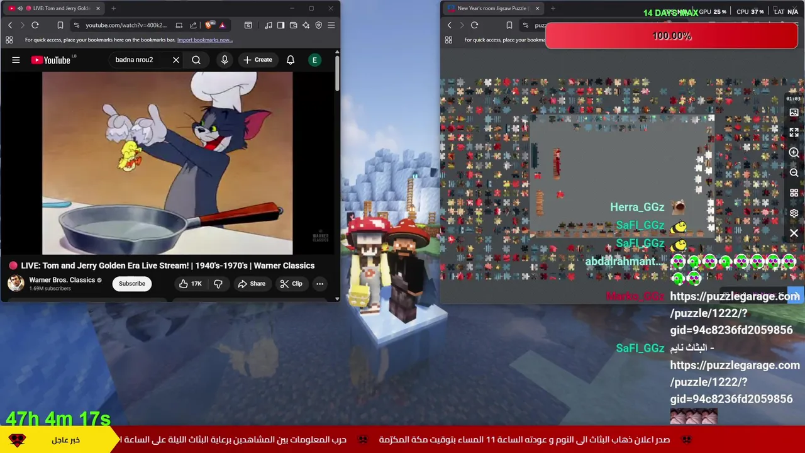805x453 pixels.
Task: Share this page from the address bar
Action: (x=193, y=25)
